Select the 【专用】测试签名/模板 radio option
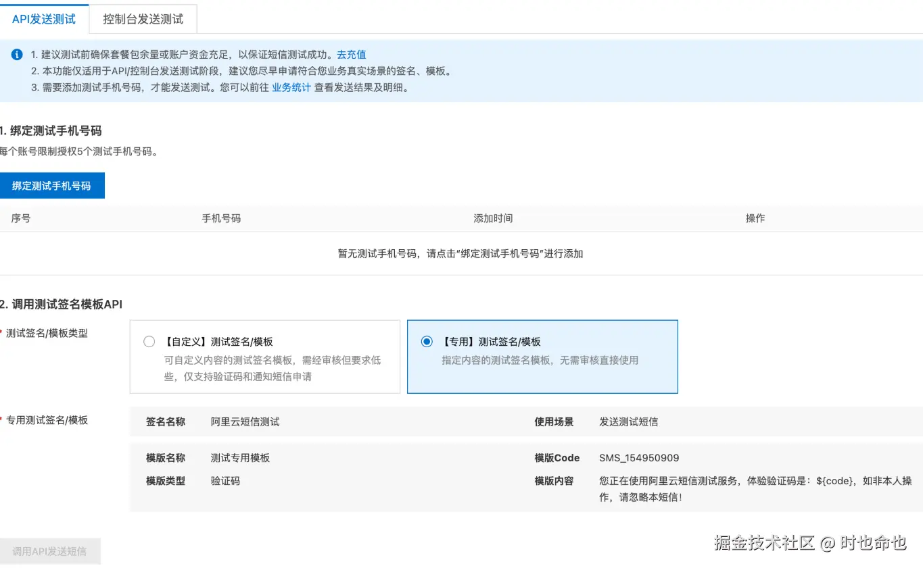This screenshot has width=923, height=568. tap(427, 342)
